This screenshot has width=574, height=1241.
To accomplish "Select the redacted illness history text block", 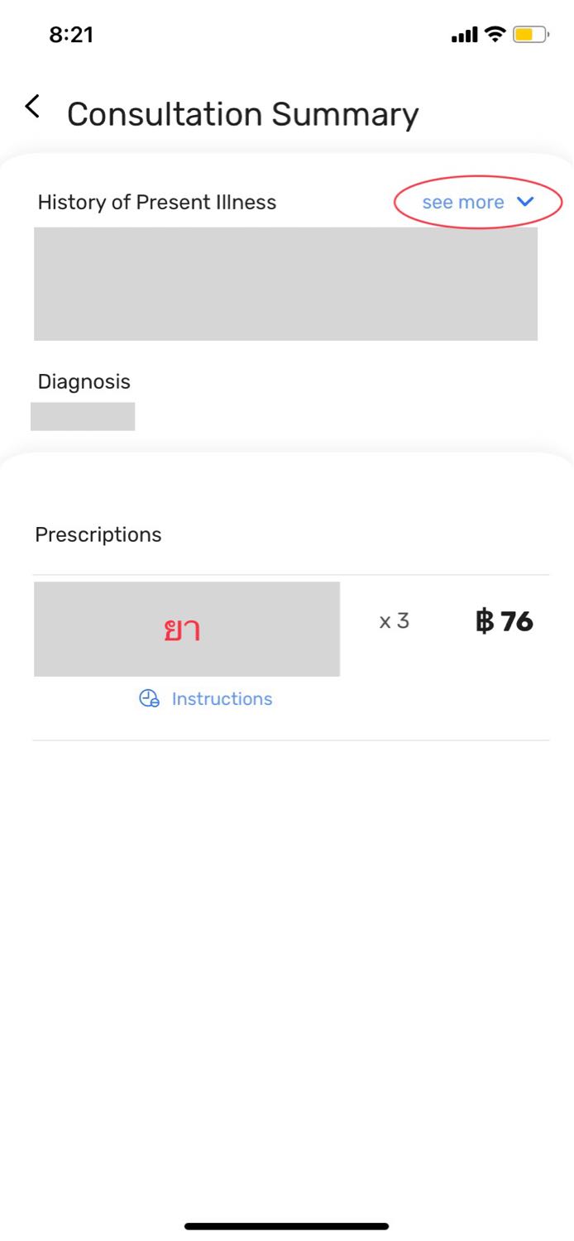I will [x=285, y=284].
